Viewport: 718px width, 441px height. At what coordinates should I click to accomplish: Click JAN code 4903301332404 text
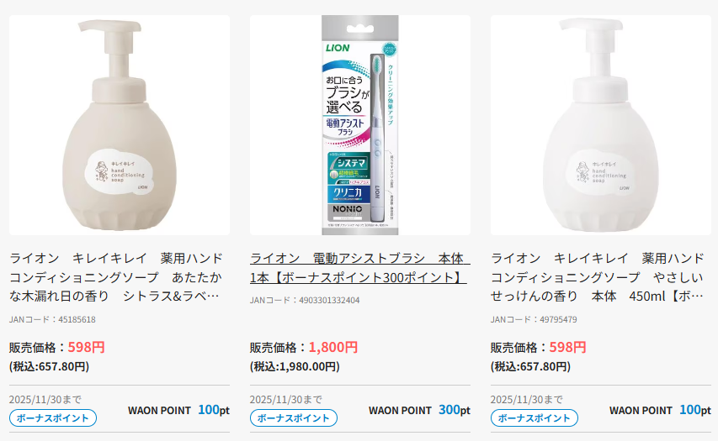[305, 300]
